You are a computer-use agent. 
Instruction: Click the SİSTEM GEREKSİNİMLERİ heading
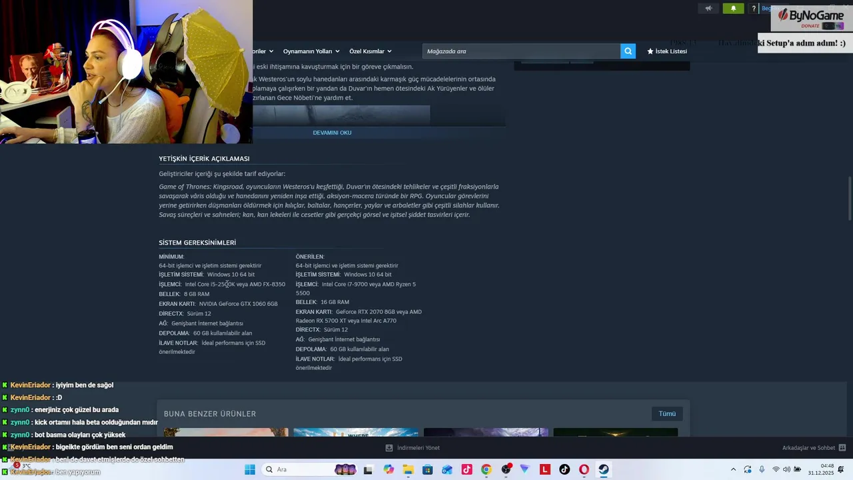(197, 243)
